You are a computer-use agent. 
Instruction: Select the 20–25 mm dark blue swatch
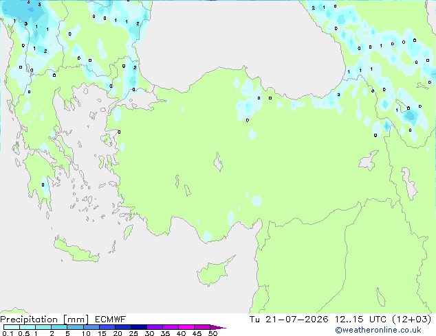point(123,327)
